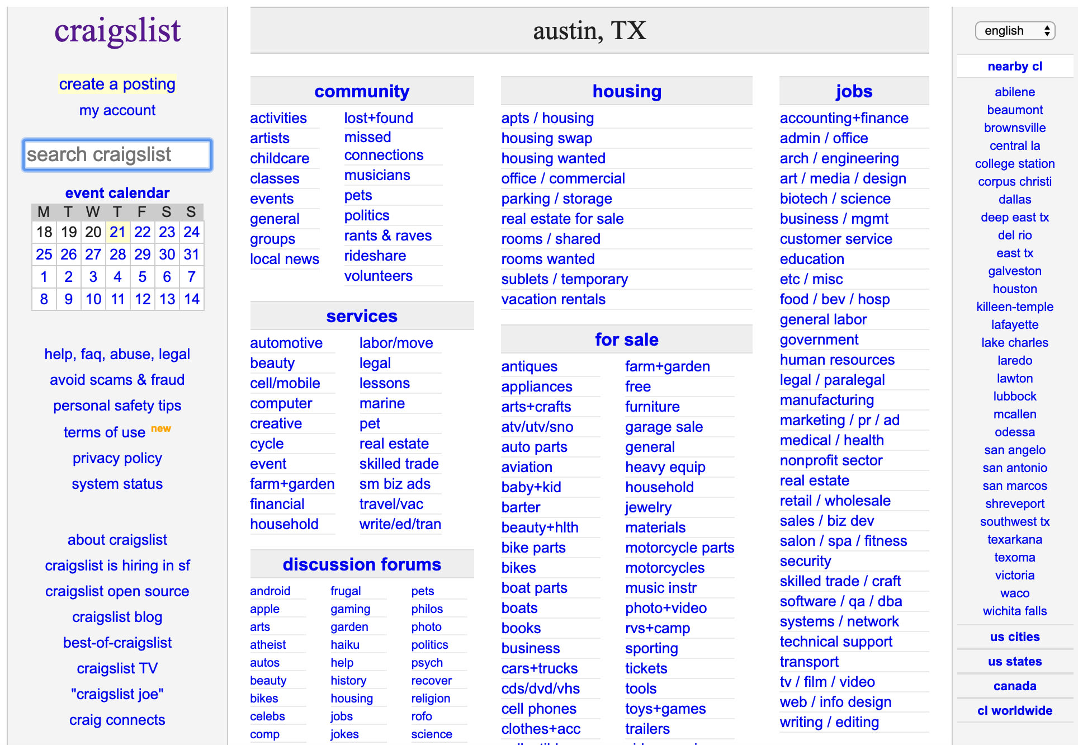The width and height of the screenshot is (1078, 745).
Task: Expand the us cities section
Action: [1014, 636]
